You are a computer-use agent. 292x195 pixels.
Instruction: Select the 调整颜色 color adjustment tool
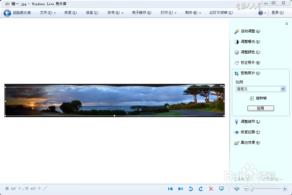tap(250, 52)
